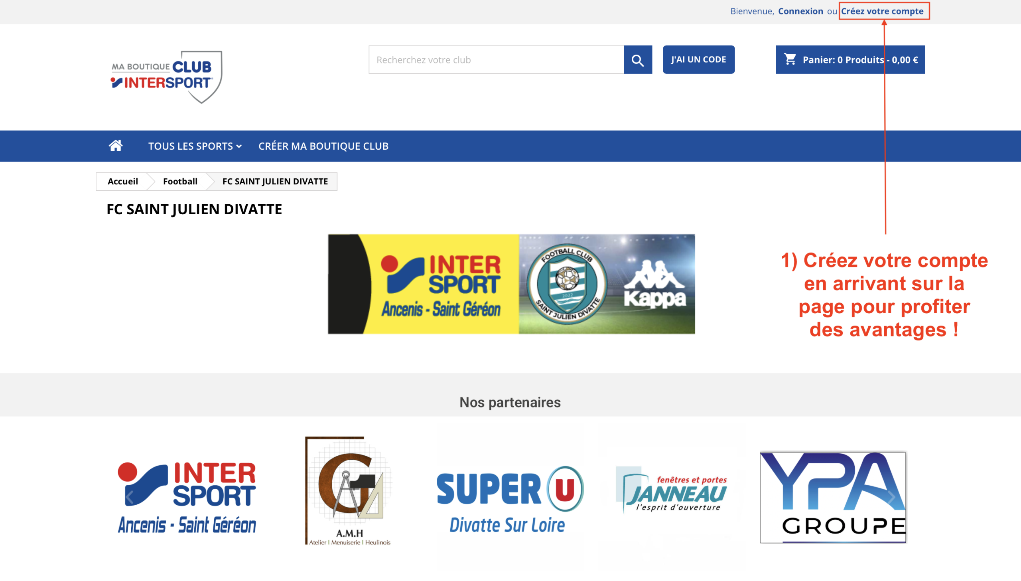
Task: Click the shopping cart icon
Action: [790, 59]
